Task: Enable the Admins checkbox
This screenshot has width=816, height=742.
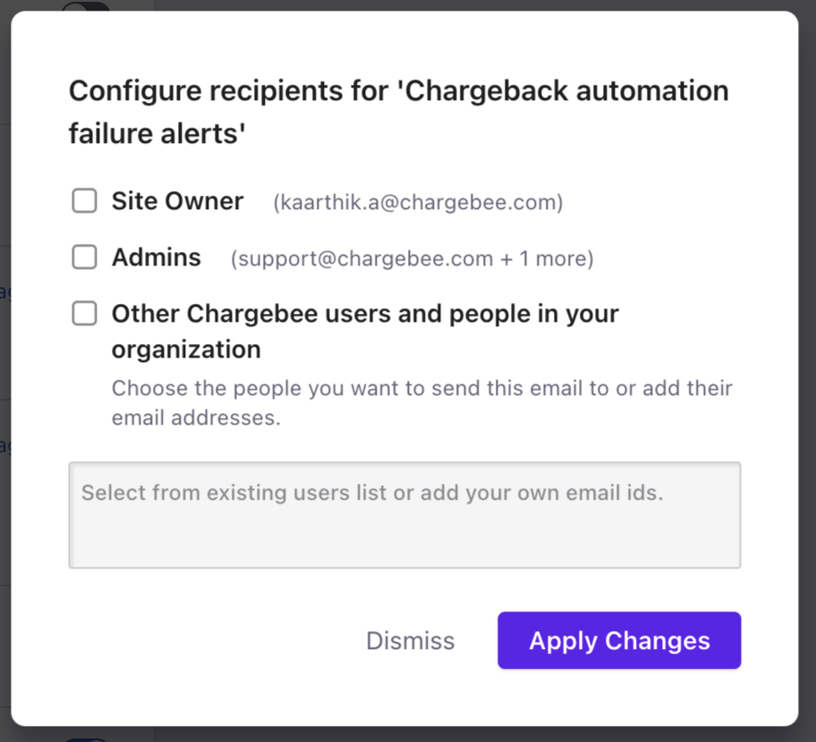Action: pyautogui.click(x=84, y=257)
